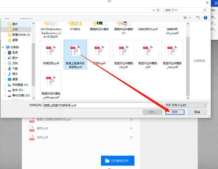Open view options dropdown arrow
The height and width of the screenshot is (169, 218).
pyautogui.click(x=190, y=18)
